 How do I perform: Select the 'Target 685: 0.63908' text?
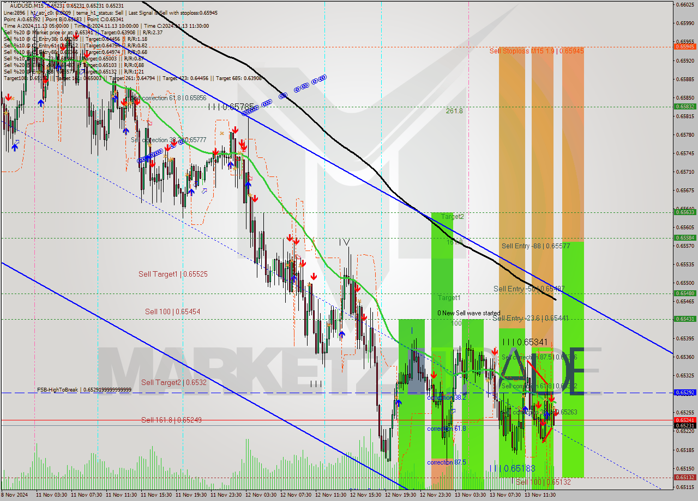tap(239, 78)
